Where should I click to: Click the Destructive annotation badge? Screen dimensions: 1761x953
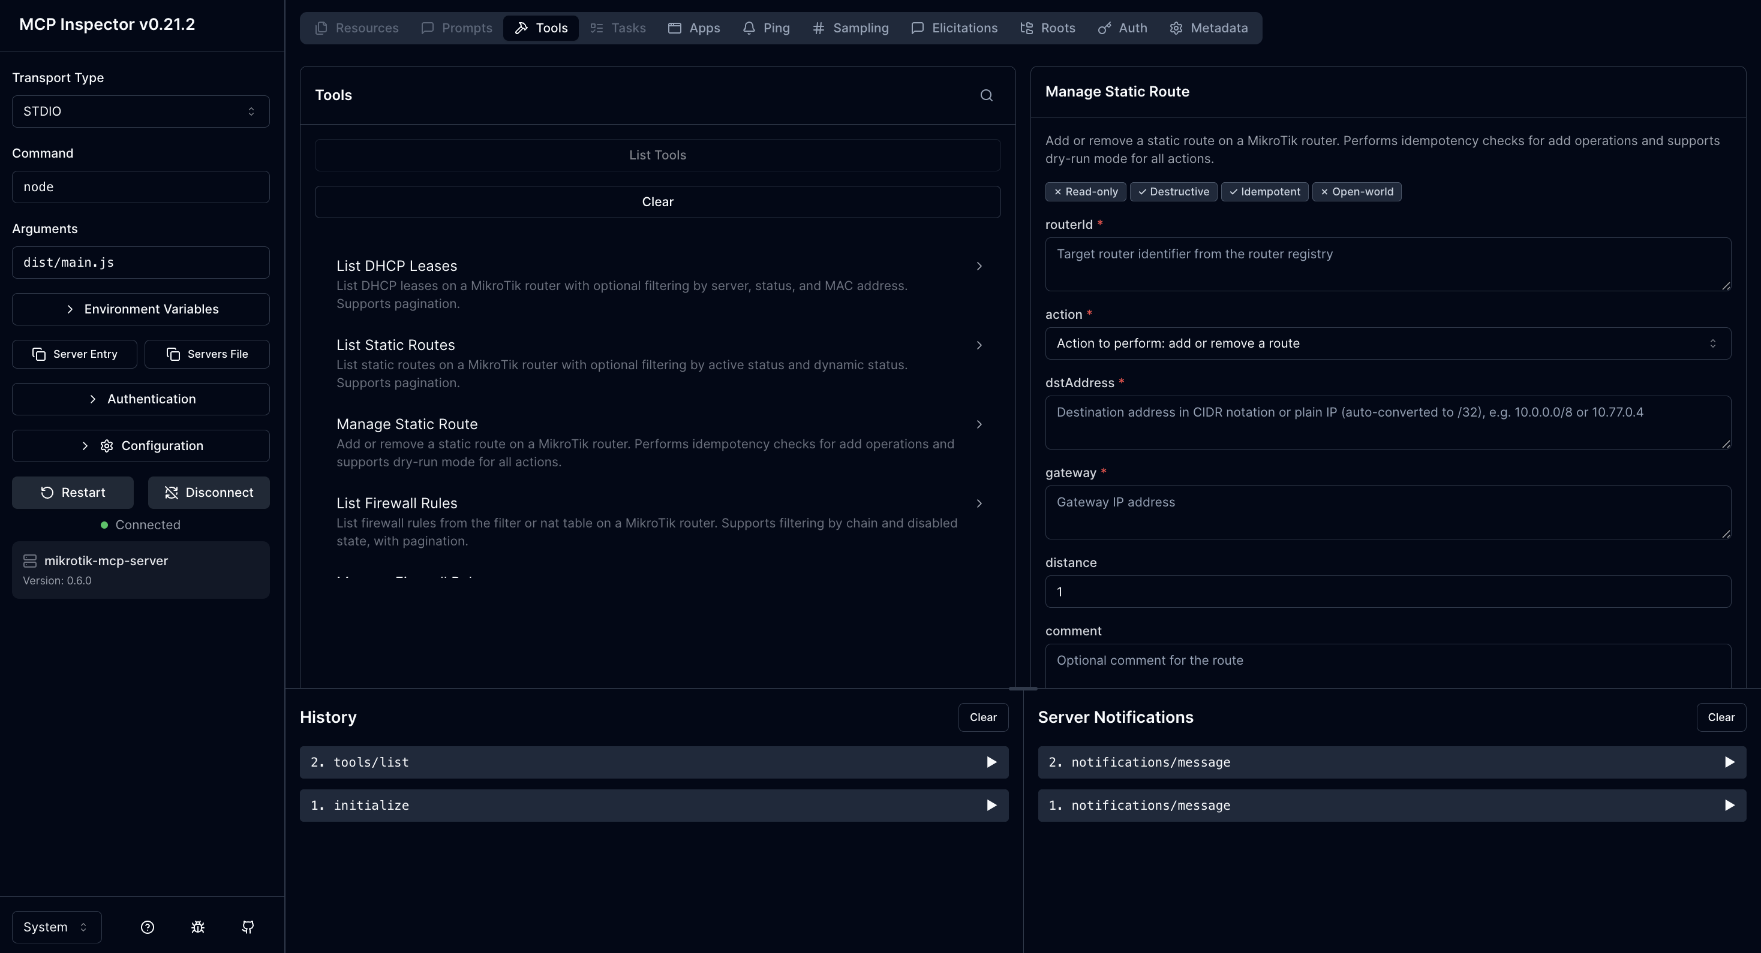pos(1173,192)
